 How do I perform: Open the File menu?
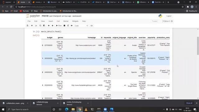coord(29,21)
